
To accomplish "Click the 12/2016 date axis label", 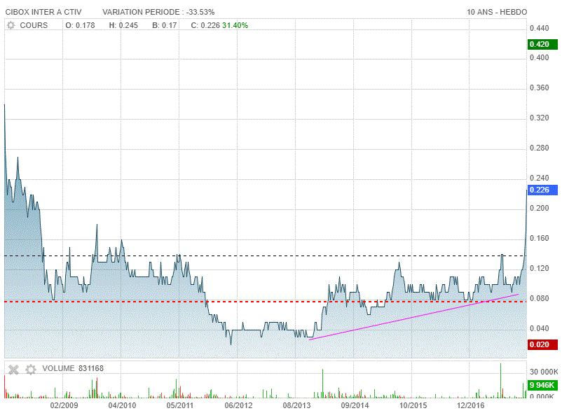I will [471, 405].
